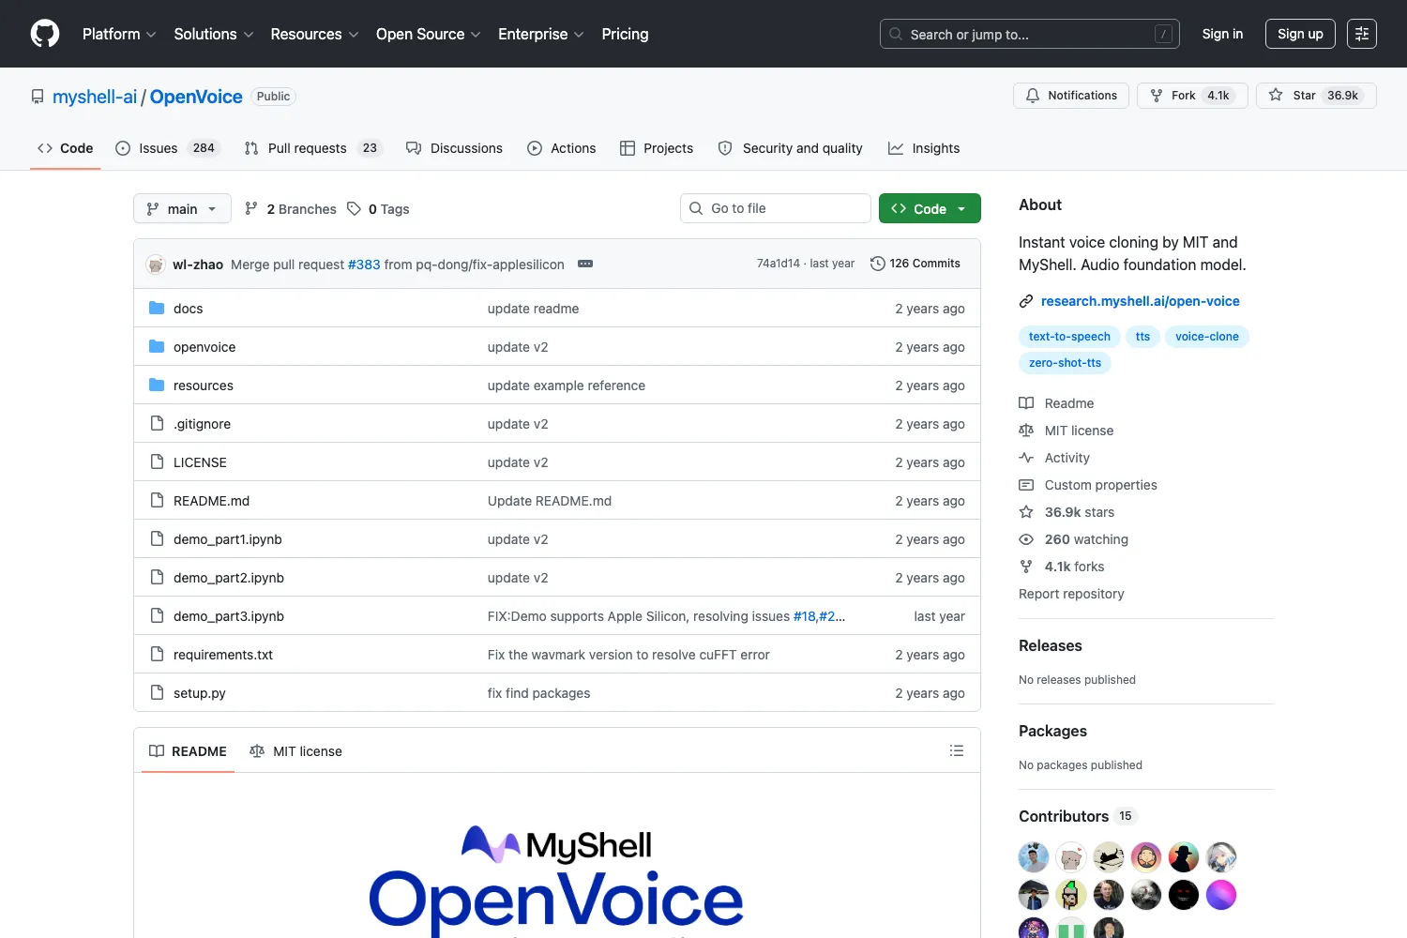This screenshot has height=938, width=1407.
Task: Open Security and quality tab
Action: pos(790,148)
